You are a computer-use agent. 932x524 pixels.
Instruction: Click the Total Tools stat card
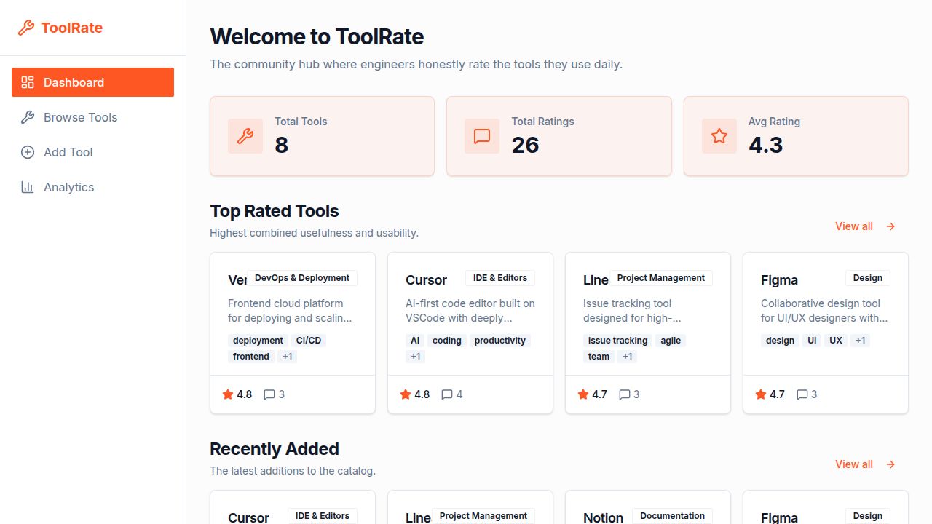coord(322,136)
